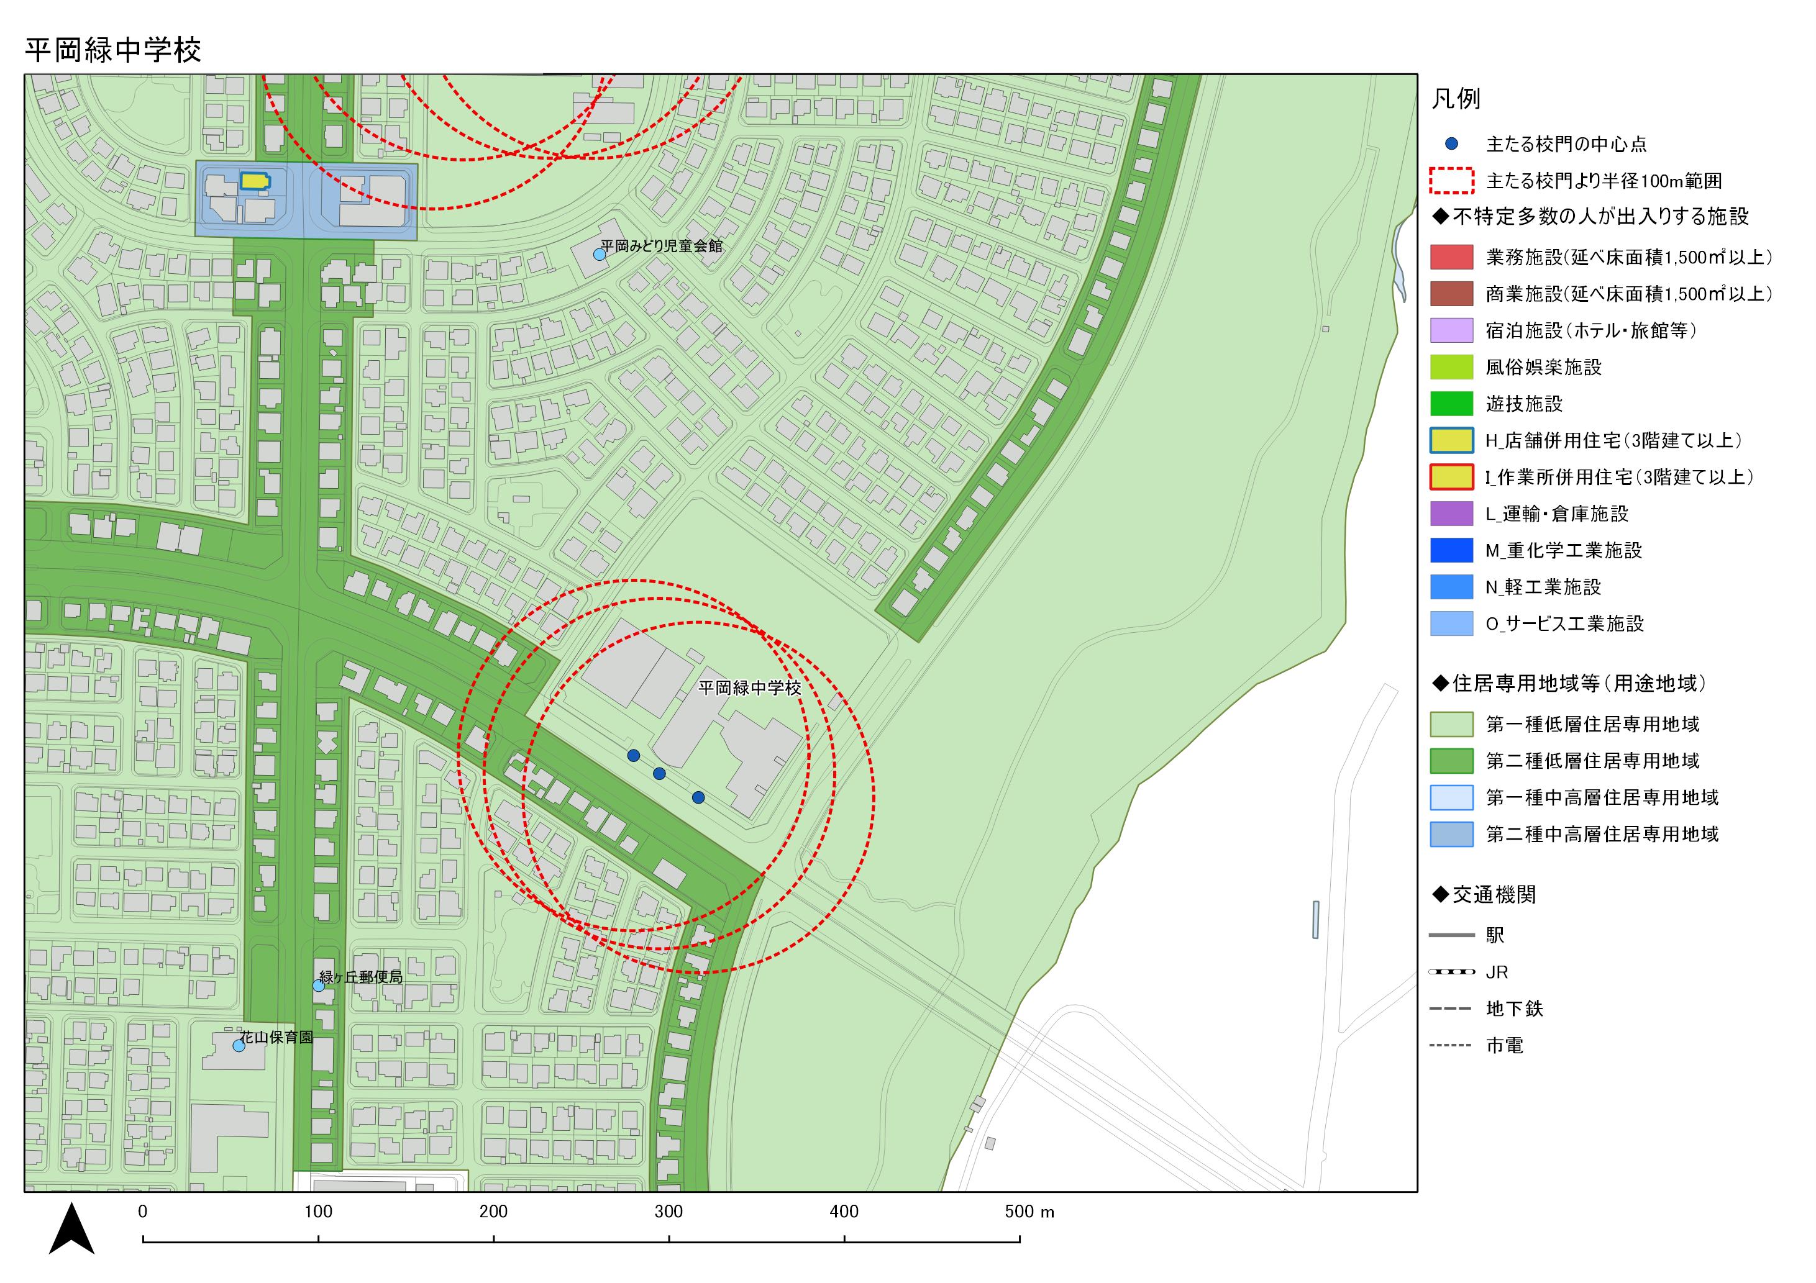Viewport: 1816px width, 1283px height.
Task: Click the L_運輸・倉庫施設 purple swatch
Action: (x=1451, y=514)
